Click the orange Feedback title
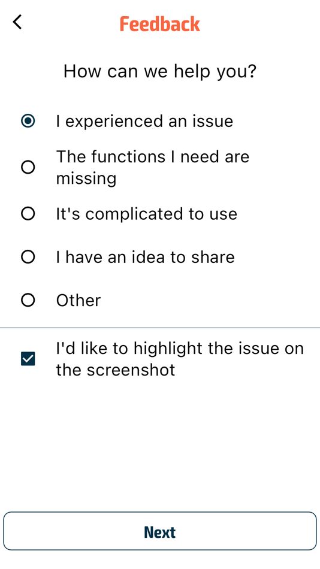 [x=160, y=24]
